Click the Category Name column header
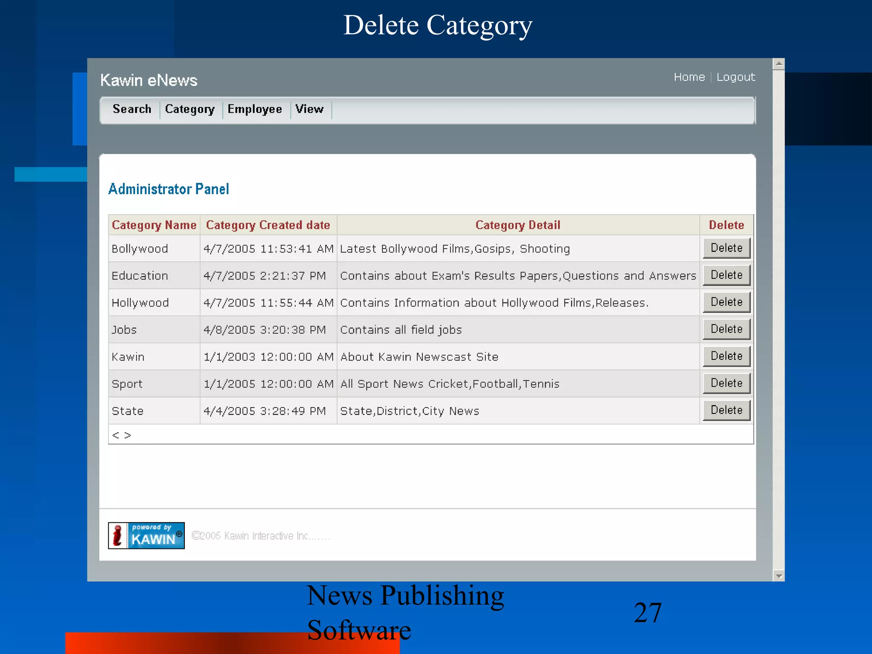The image size is (872, 654). [x=154, y=225]
